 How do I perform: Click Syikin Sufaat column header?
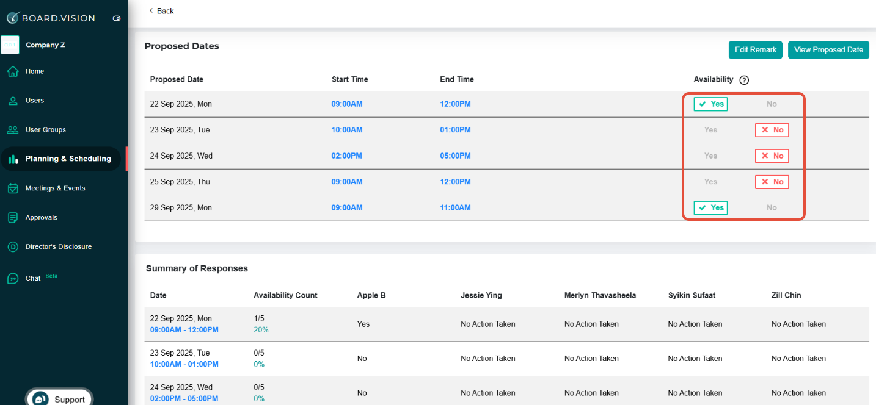coord(692,295)
